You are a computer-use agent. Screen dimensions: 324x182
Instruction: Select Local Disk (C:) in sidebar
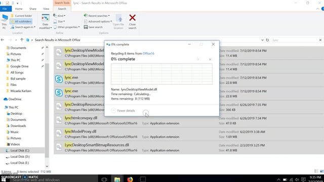pyautogui.click(x=20, y=151)
